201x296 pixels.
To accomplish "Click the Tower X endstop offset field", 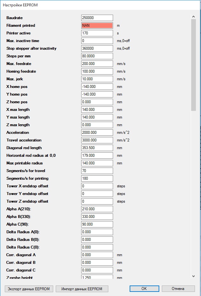I will [x=97, y=186].
